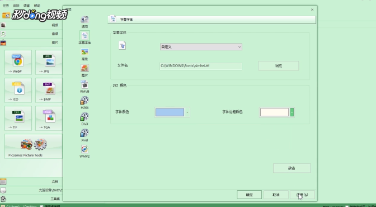
Task: Launch Picosmos Picture Tools
Action: point(34,146)
